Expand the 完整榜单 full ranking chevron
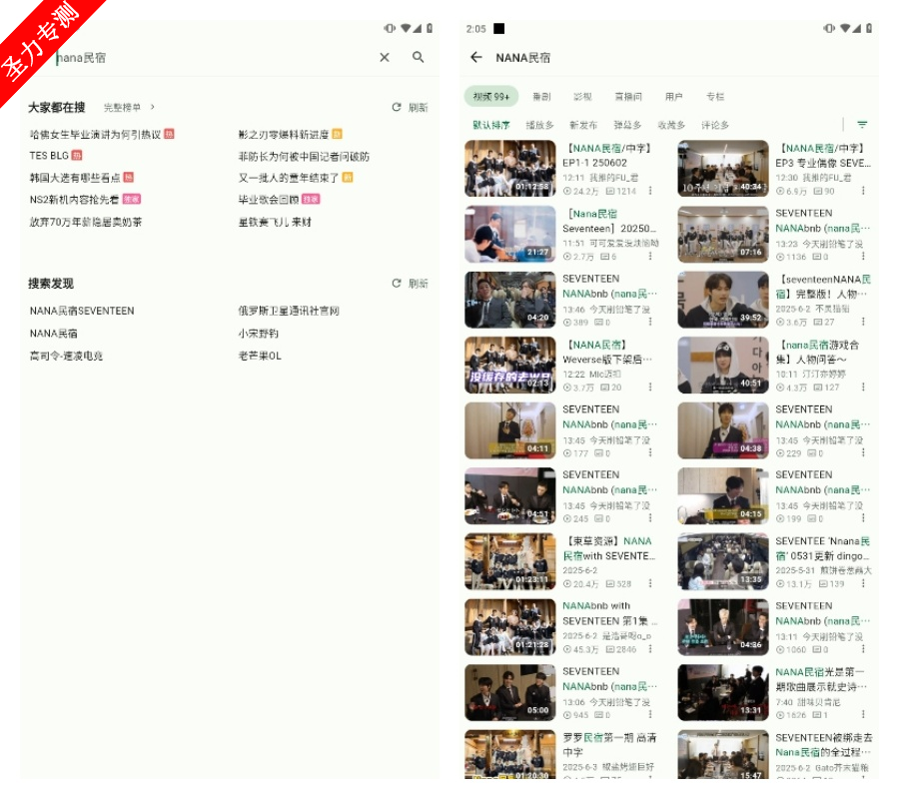 153,107
